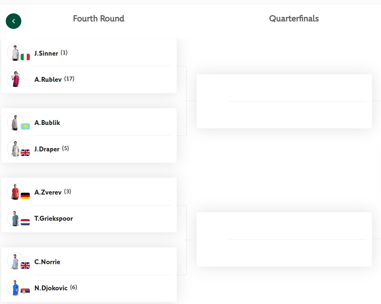This screenshot has height=304, width=381.
Task: Select the Fourth Round column heading
Action: tap(99, 19)
